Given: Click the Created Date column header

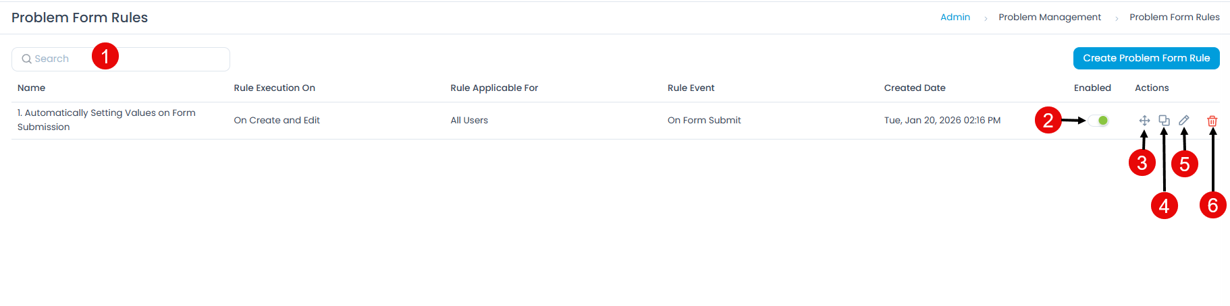Looking at the screenshot, I should (914, 88).
